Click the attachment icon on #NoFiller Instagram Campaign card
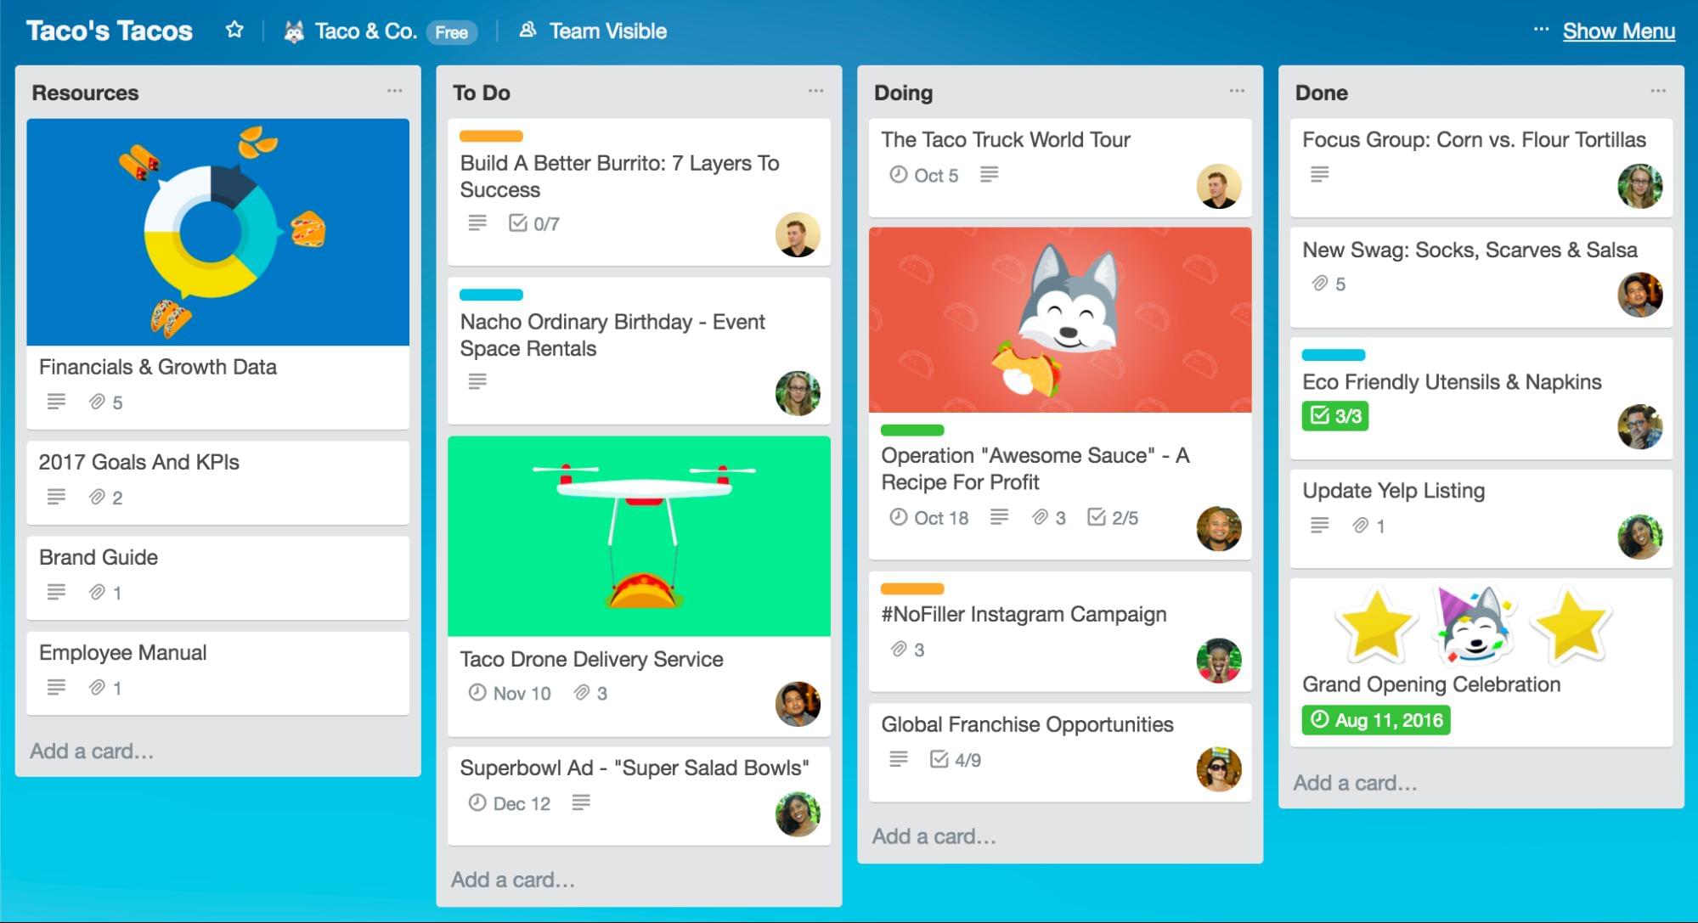This screenshot has width=1698, height=923. [898, 649]
